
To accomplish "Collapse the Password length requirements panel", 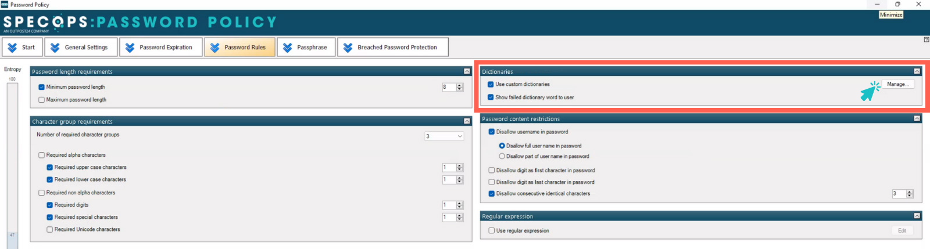I will (x=467, y=71).
